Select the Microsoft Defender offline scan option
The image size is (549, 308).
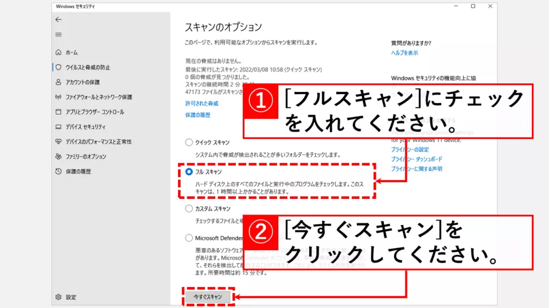tap(189, 238)
